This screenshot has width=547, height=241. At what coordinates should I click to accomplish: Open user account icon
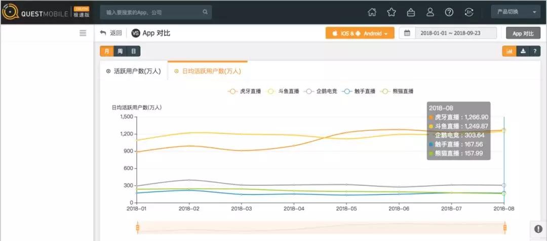pos(430,12)
